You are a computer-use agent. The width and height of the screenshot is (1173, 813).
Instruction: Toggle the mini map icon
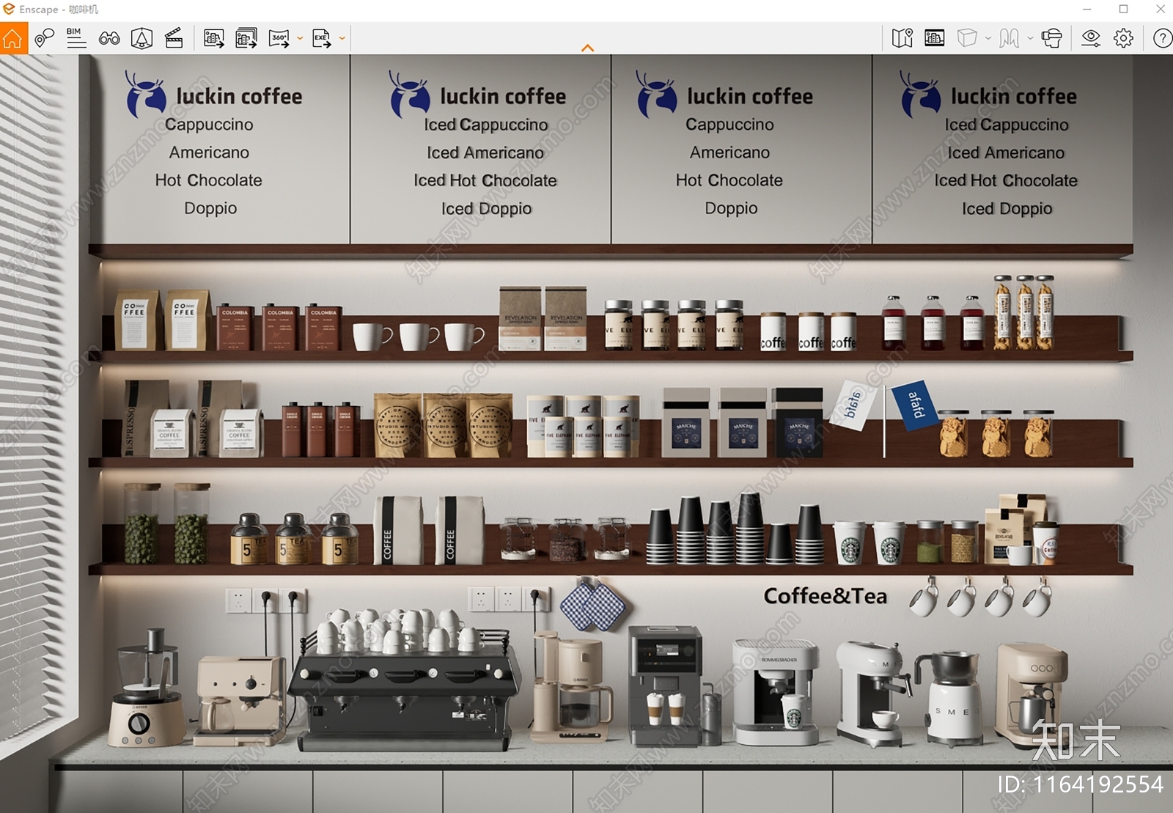click(902, 38)
